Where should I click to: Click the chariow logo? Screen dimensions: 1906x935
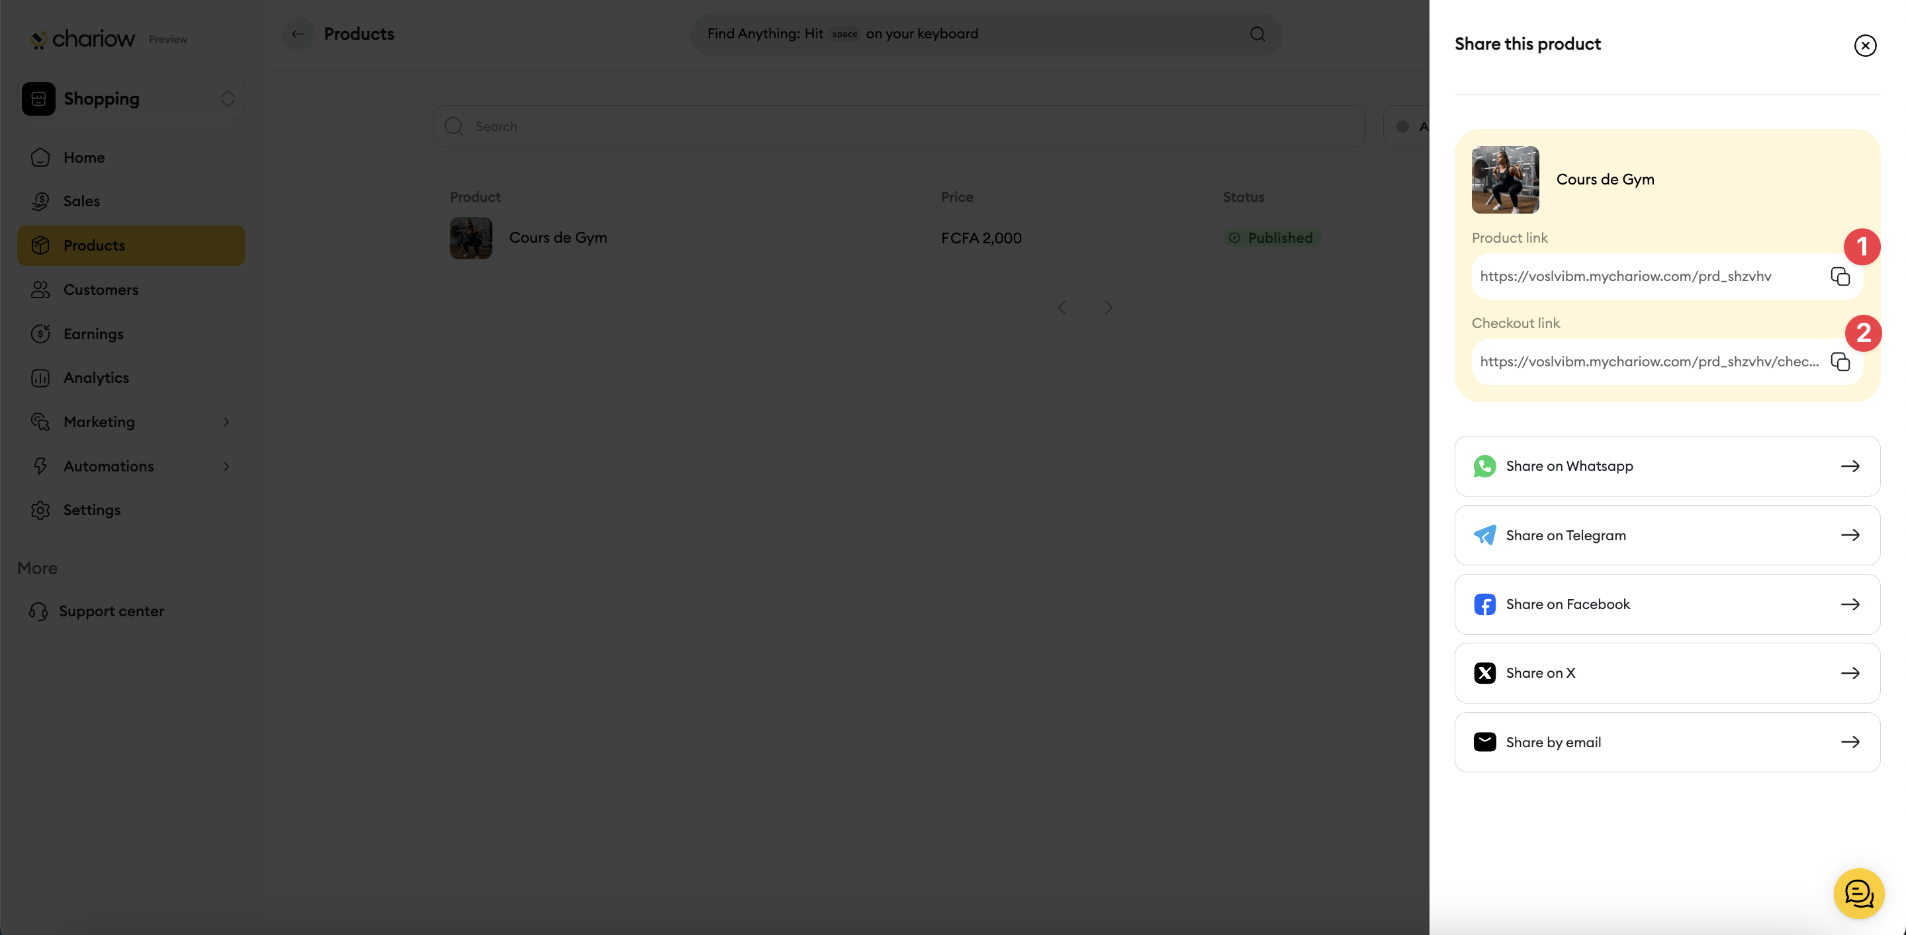point(82,38)
